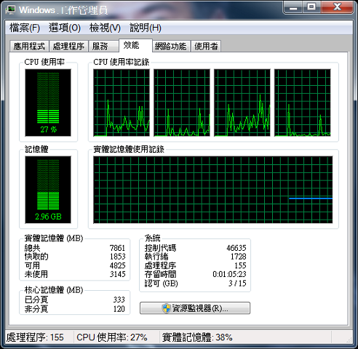
Task: Click the 總共 value 7861
Action: click(117, 248)
